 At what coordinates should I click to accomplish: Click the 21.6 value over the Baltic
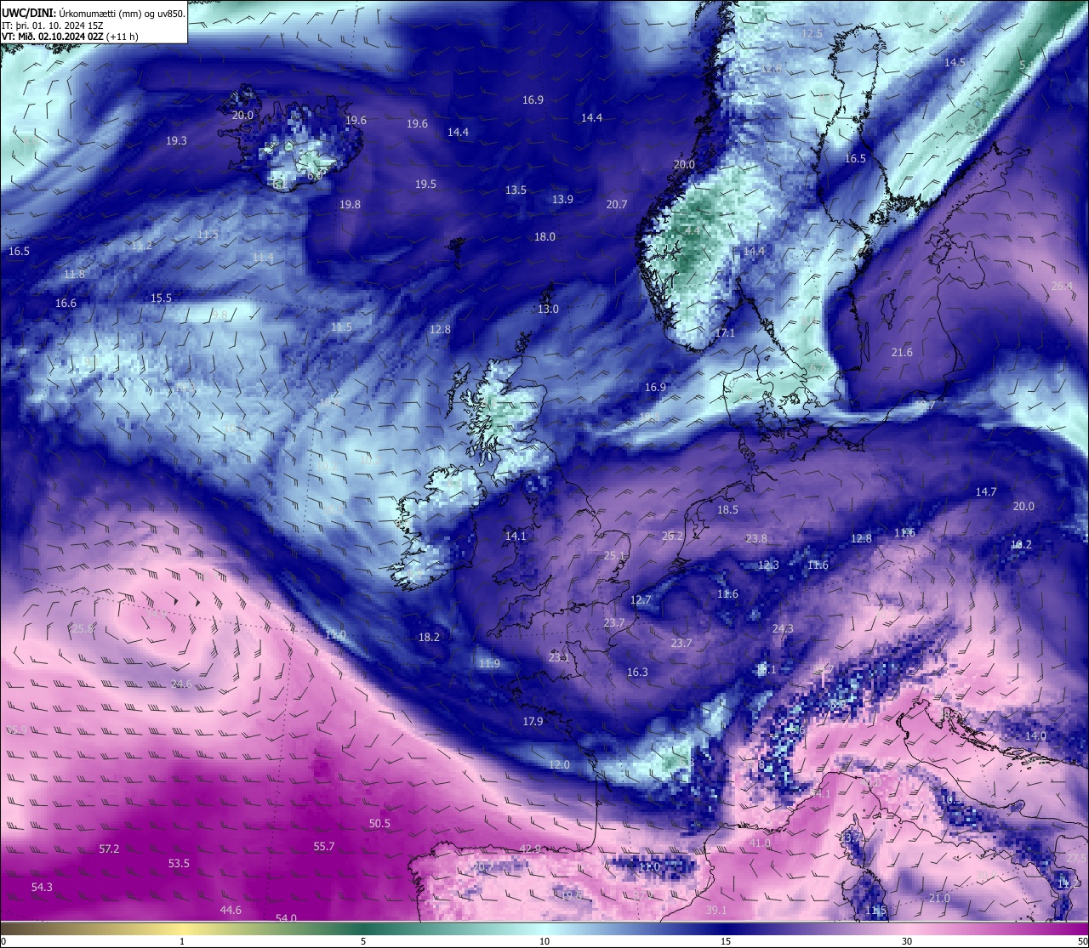coord(902,352)
